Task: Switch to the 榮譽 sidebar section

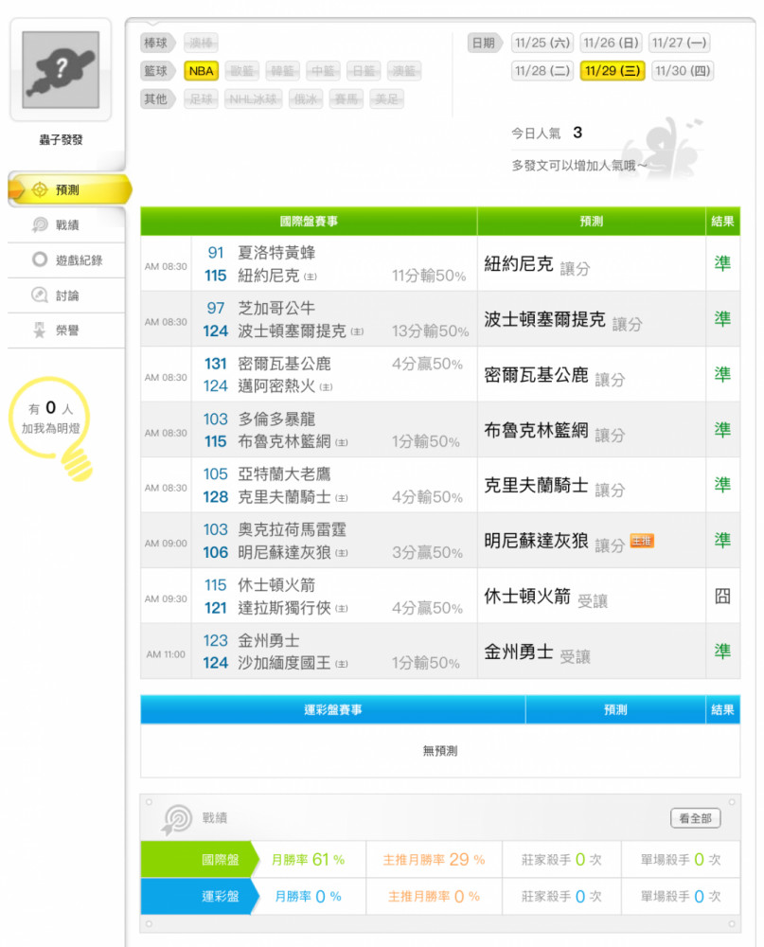Action: [x=66, y=330]
